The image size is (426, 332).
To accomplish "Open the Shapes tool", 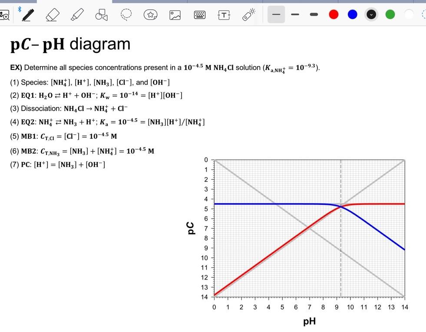I will (101, 15).
